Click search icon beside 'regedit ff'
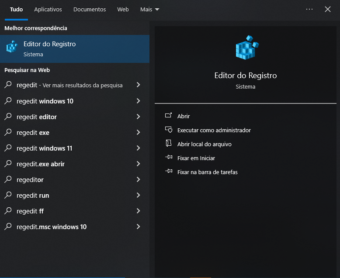Viewport: 340px width, 278px height. coord(8,210)
